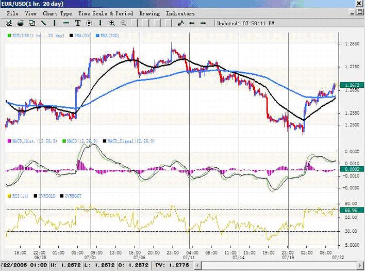Viewport: 365px width, 271px height.
Task: Click the print chart icon
Action: tap(21, 23)
